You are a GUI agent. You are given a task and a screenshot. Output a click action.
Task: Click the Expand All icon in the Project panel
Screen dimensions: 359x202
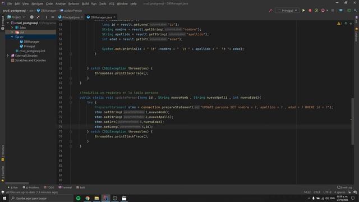(38, 17)
